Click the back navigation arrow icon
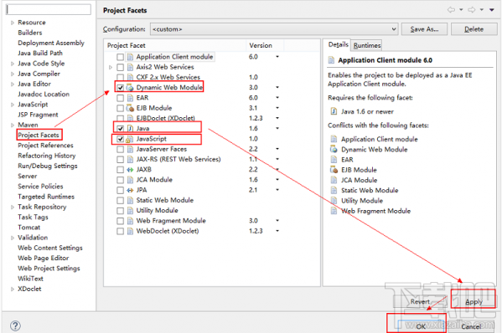Screen dimensions: 502x333 click(x=451, y=10)
